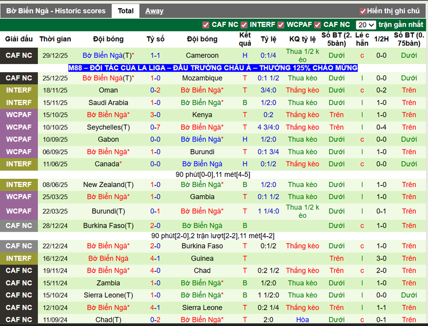The height and width of the screenshot is (326, 428).
Task: Open the 0-7 score of the Seychelles match
Action: (x=155, y=127)
